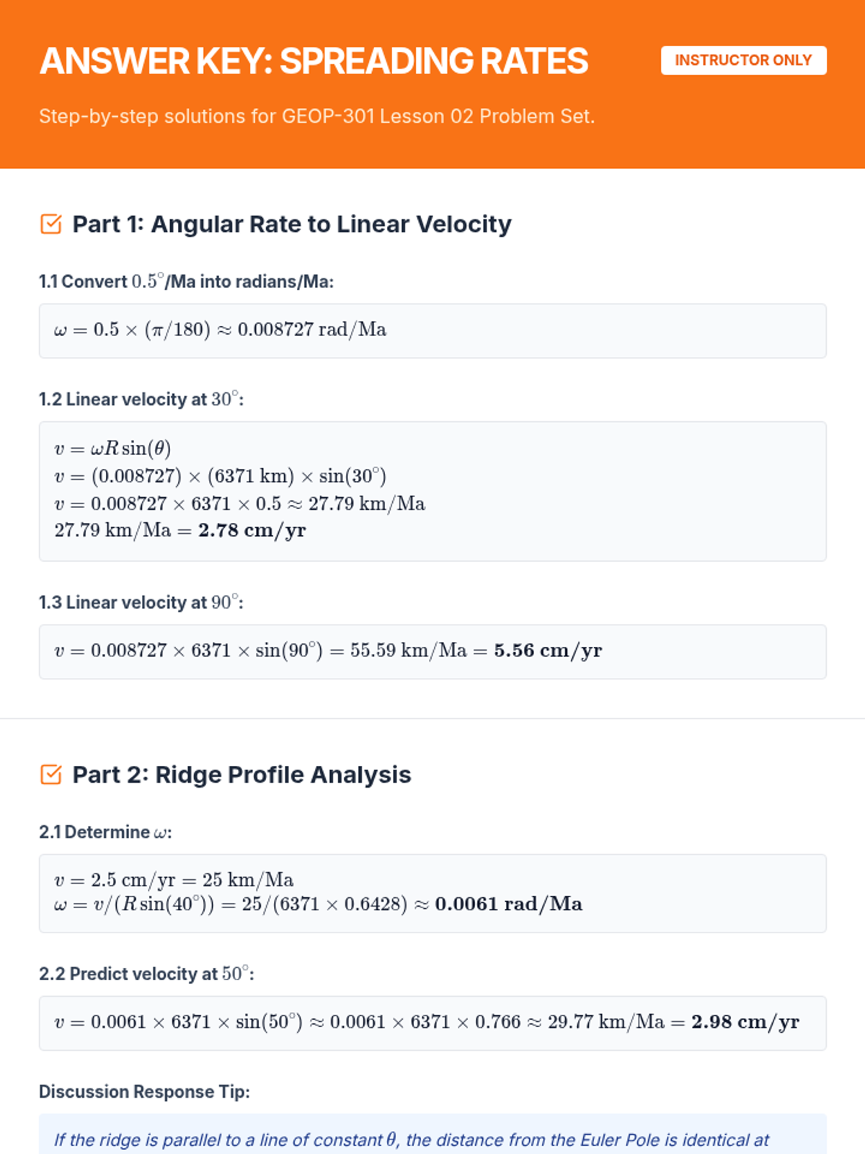Click the checkmark icon beside Part 1
Viewport: 865px width, 1154px height.
pos(50,224)
